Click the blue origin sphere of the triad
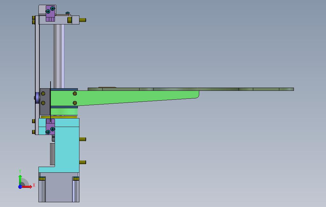The height and width of the screenshot is (207, 326). [x=20, y=187]
